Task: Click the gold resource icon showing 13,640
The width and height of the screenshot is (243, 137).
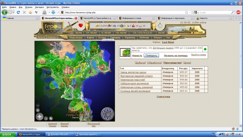Action: pos(97,26)
